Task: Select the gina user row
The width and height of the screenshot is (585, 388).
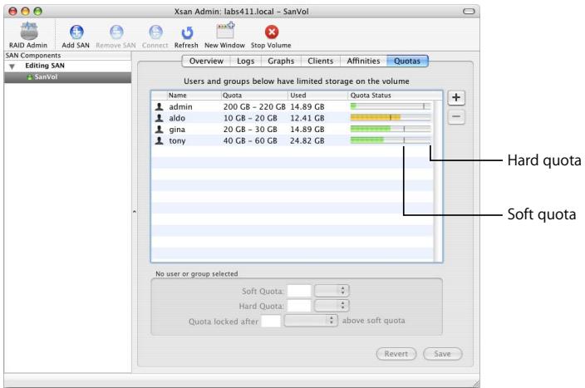Action: 292,129
